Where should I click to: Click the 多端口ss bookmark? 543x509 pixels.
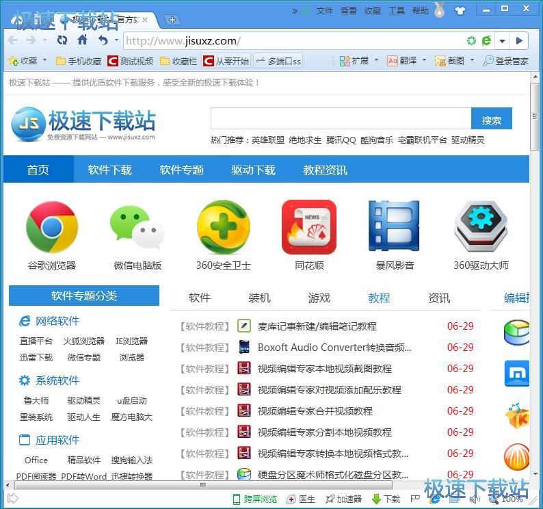(x=278, y=61)
